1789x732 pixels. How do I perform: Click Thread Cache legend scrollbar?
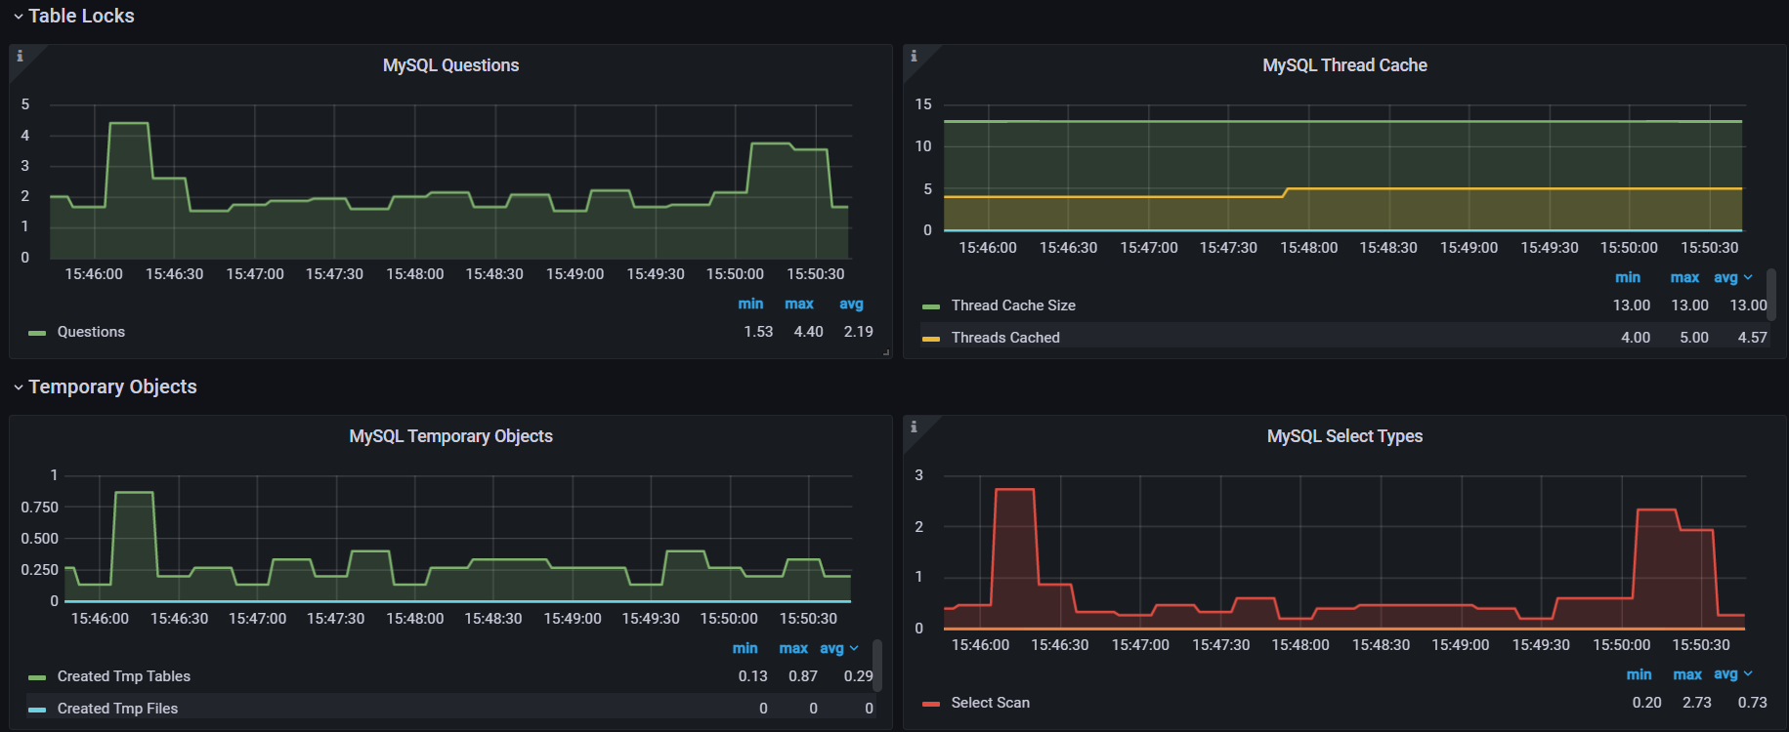[1771, 295]
